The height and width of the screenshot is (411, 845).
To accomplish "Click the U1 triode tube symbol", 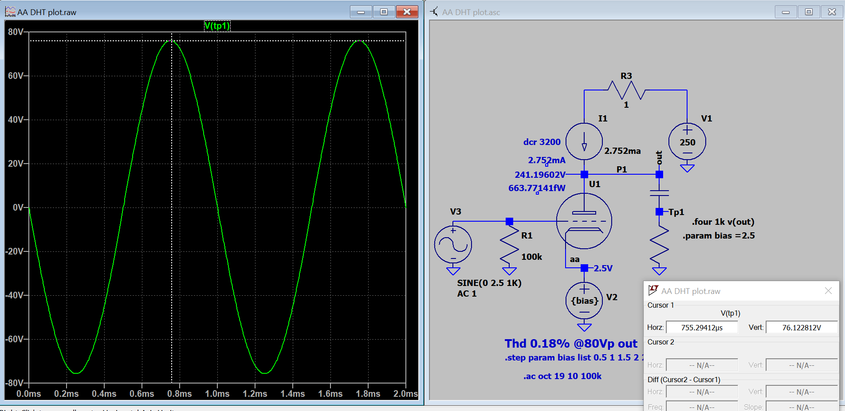I will click(584, 221).
